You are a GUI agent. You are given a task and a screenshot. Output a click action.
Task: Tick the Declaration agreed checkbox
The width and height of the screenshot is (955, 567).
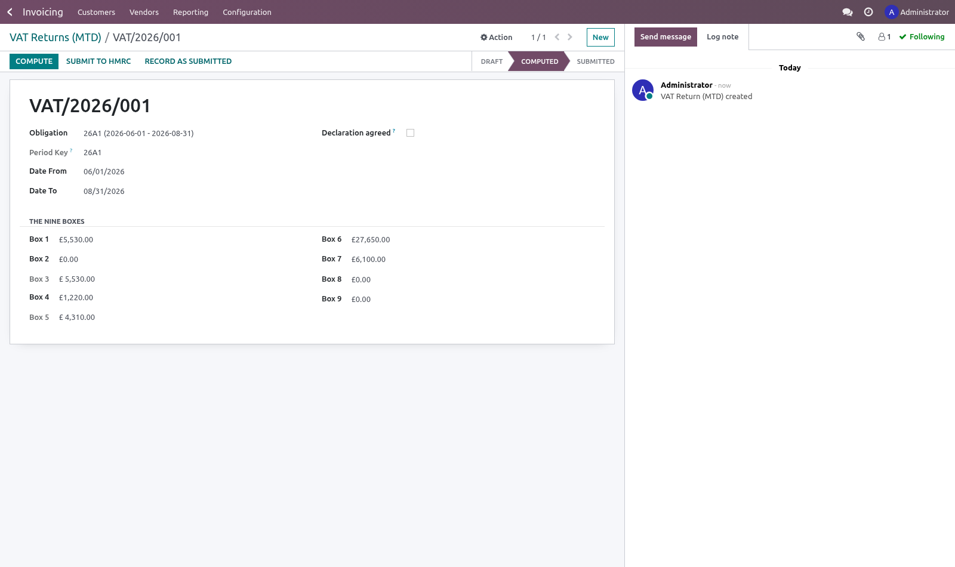[410, 133]
